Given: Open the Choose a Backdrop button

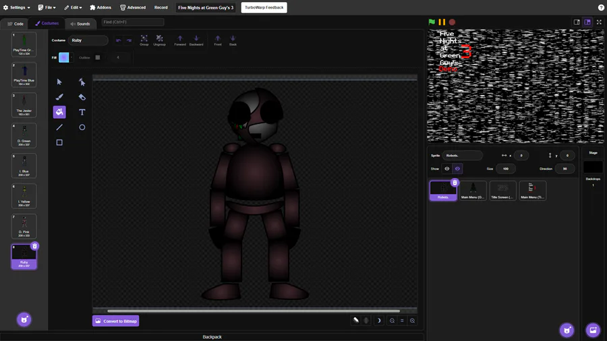Looking at the screenshot, I should tap(593, 330).
